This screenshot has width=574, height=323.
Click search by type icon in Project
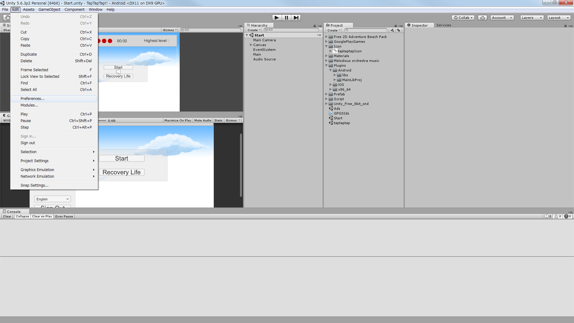pos(392,30)
